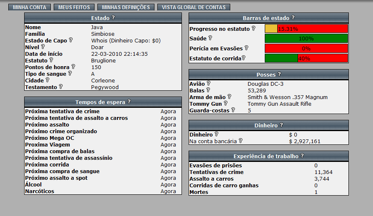
Task: Click help icon next to Pontos de honra
Action: click(73, 67)
